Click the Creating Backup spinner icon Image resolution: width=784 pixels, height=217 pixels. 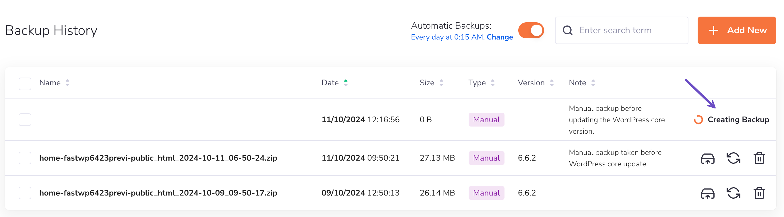[698, 120]
